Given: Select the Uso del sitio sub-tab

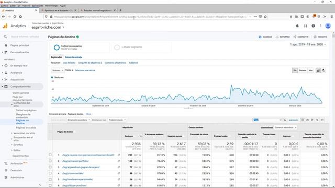Looking at the screenshot, I should (x=69, y=63).
